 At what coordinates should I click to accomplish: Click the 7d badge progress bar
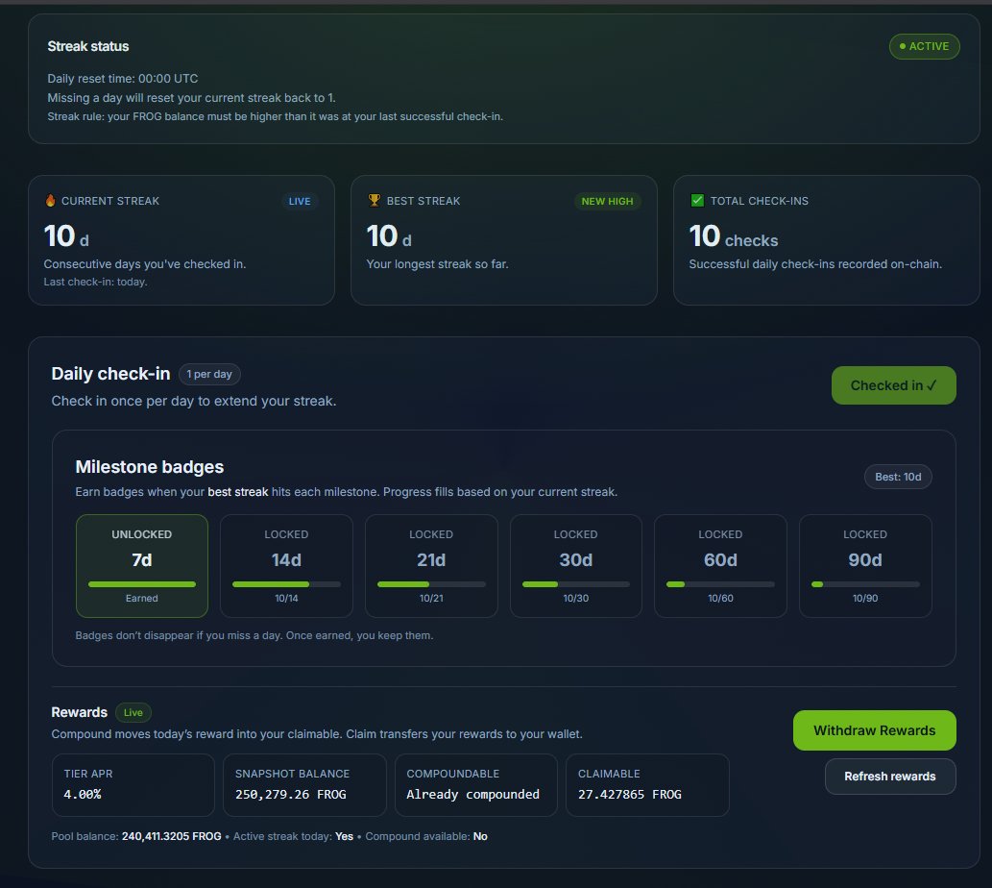pos(142,584)
